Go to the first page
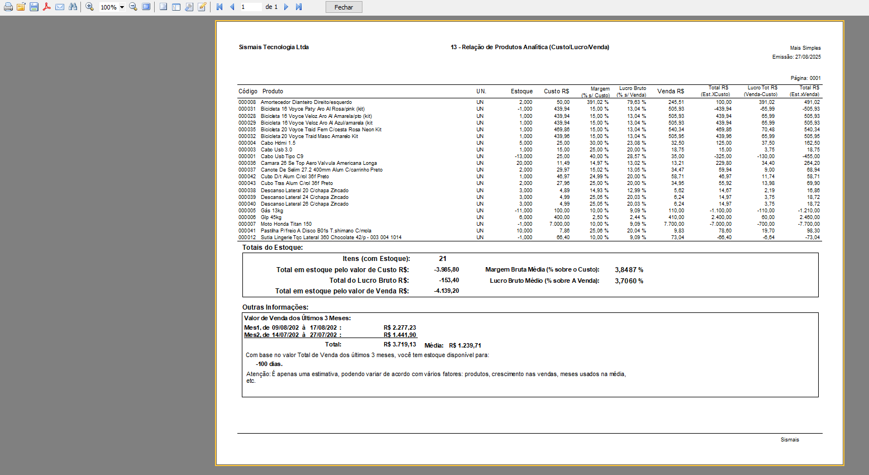This screenshot has width=869, height=475. point(219,7)
